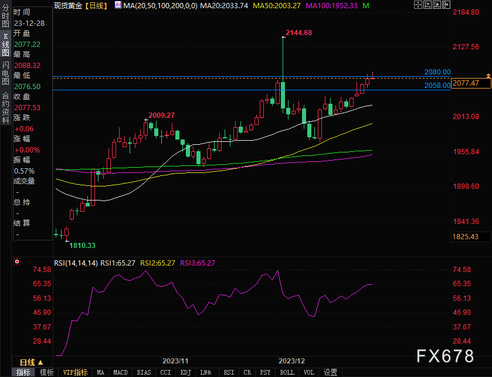Apply the MACD indicator
Image resolution: width=492 pixels, height=377 pixels.
click(x=120, y=372)
